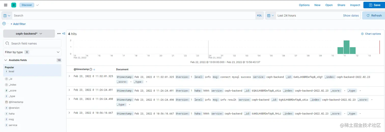385x132 pixels.
Task: Click Share in the top menu
Action: (x=341, y=5)
